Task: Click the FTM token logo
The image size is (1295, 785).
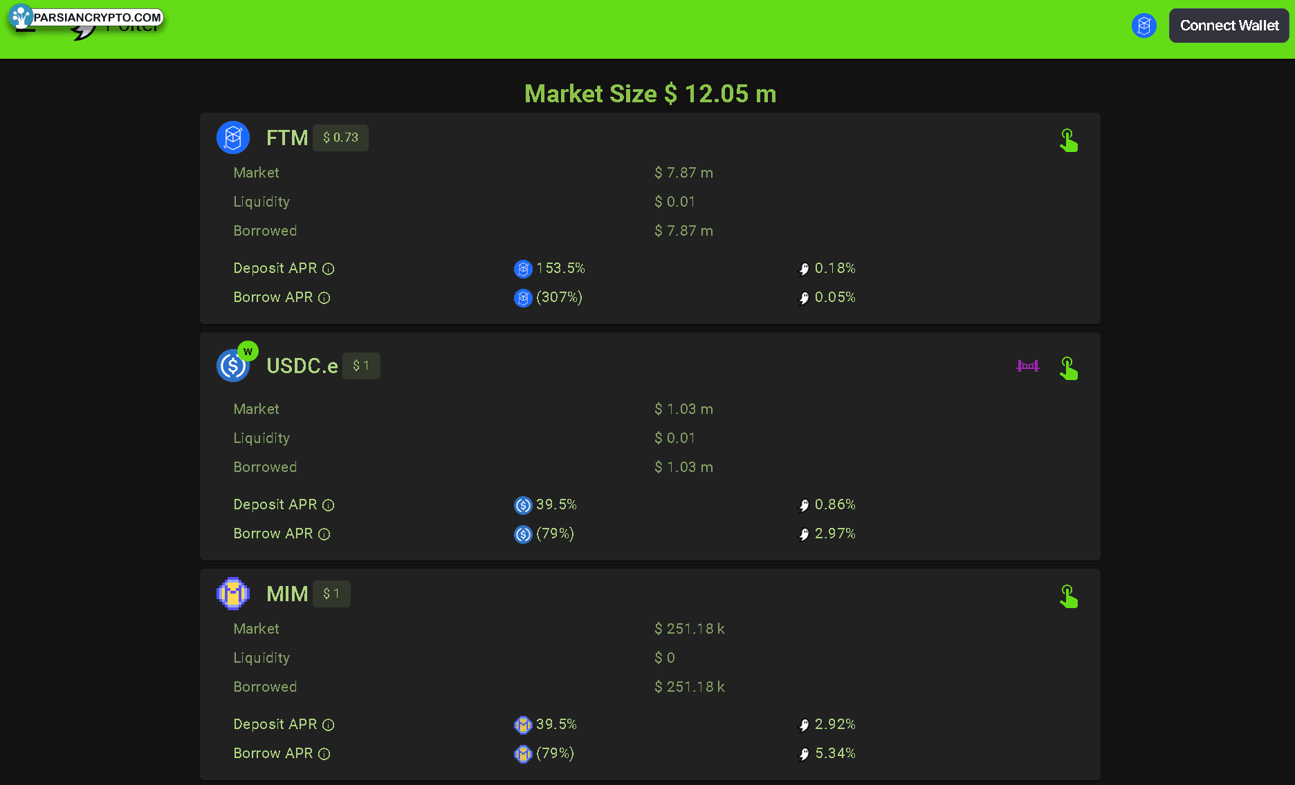Action: tap(233, 138)
